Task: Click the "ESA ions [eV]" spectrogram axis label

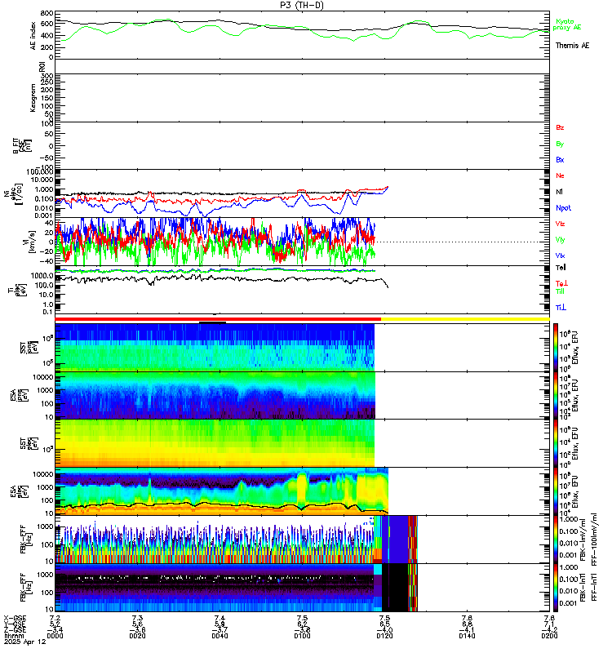Action: click(x=20, y=395)
